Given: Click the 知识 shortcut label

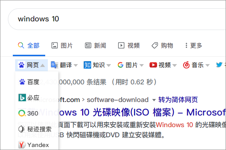Looking at the screenshot, I should (x=99, y=65).
